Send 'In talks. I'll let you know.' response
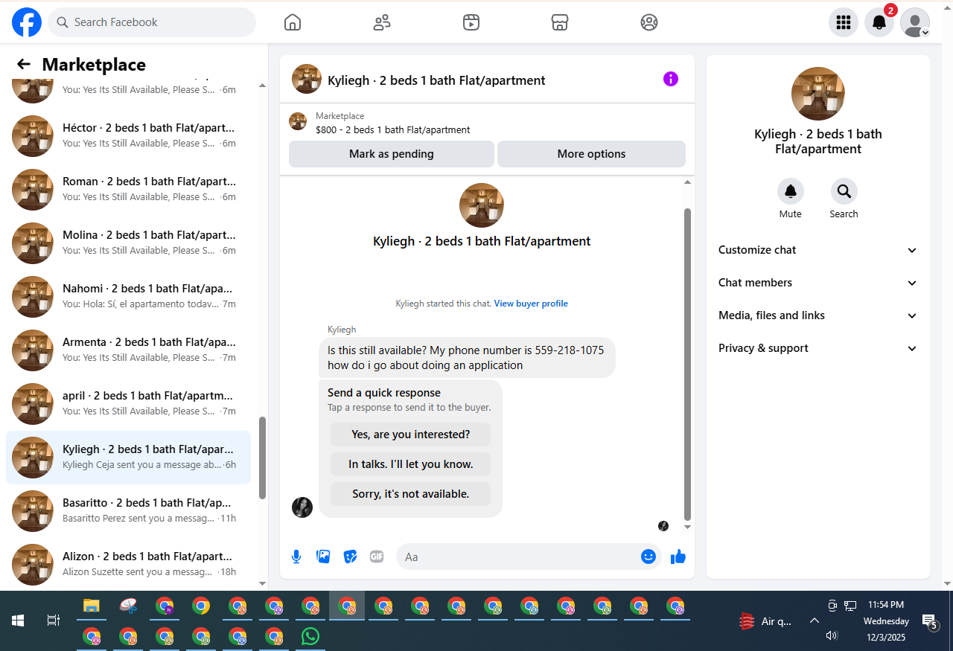Viewport: 953px width, 651px height. tap(411, 464)
